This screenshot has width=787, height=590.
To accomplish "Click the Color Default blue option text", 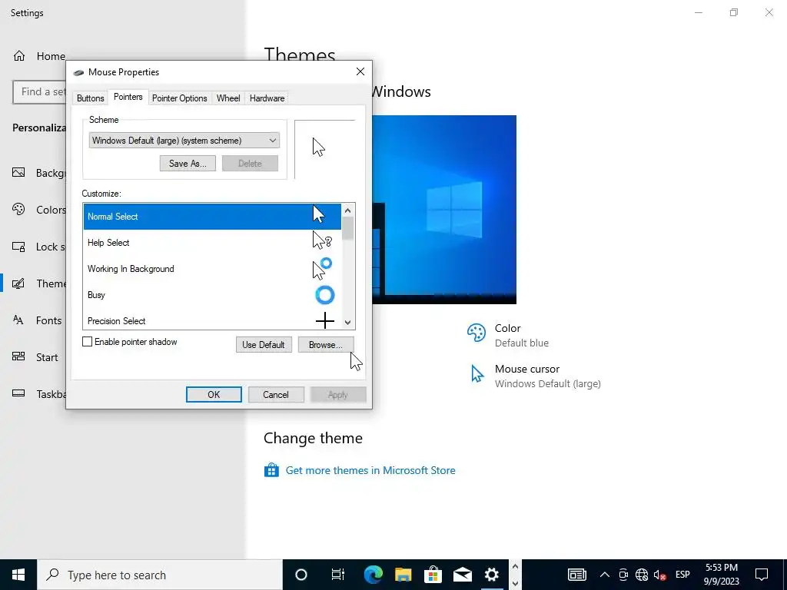I will (522, 336).
